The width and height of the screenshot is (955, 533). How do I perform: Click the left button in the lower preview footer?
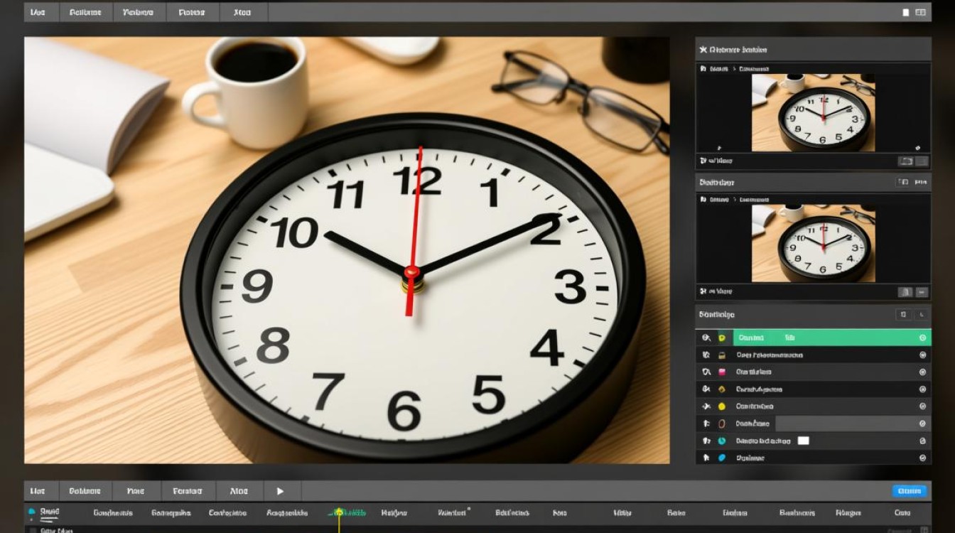coord(905,291)
